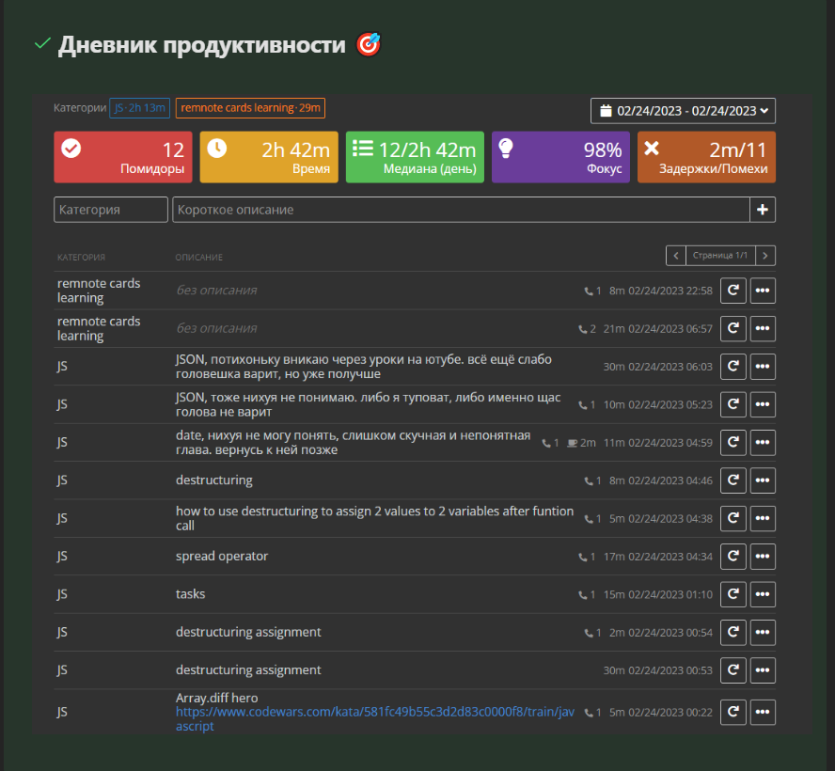Select the Помидоры red stat card

click(x=123, y=157)
